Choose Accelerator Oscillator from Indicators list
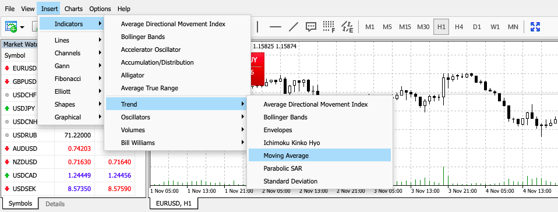558x212 pixels. tap(177, 50)
